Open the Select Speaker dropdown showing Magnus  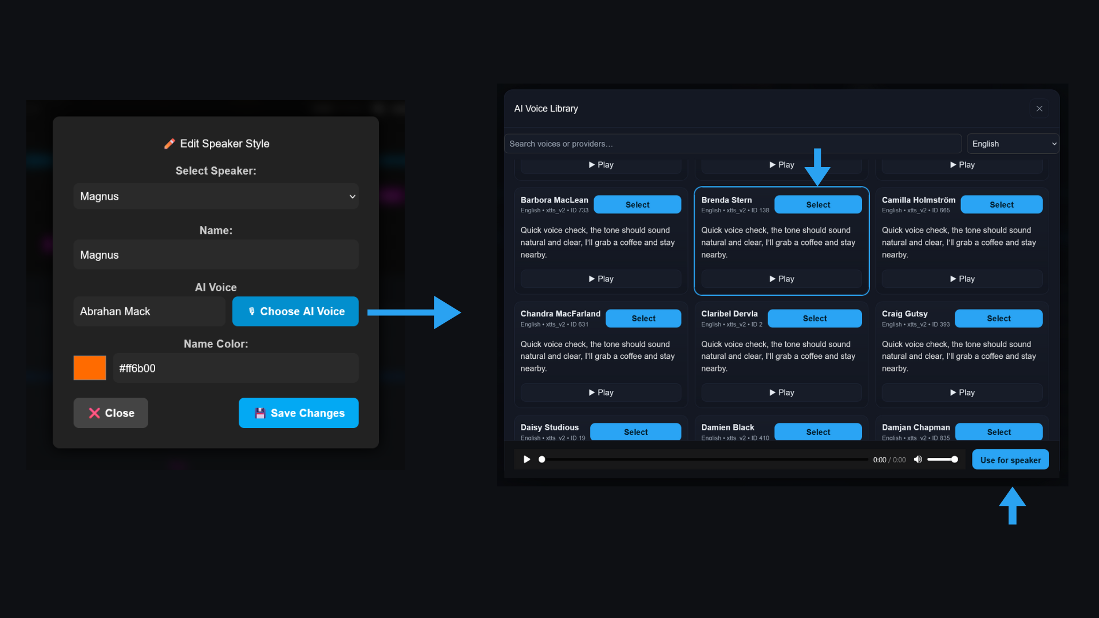click(x=216, y=196)
